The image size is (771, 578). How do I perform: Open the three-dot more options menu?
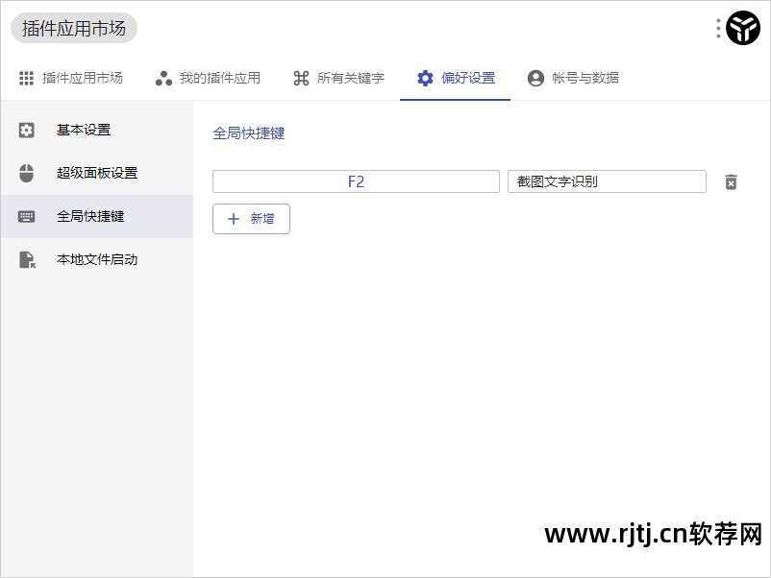[x=718, y=28]
